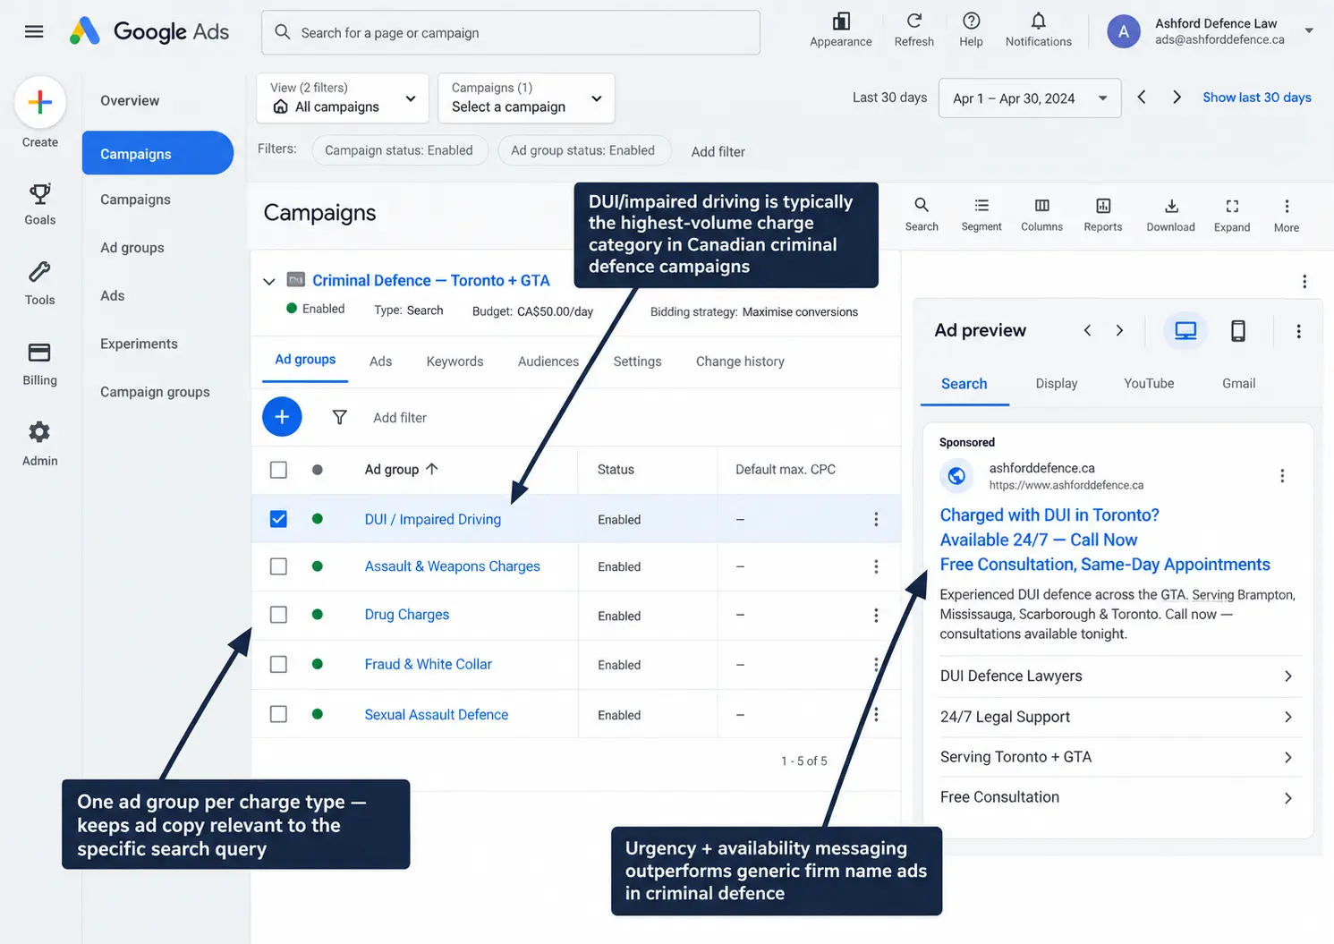This screenshot has width=1334, height=944.
Task: Open Tools in the sidebar
Action: [x=40, y=284]
